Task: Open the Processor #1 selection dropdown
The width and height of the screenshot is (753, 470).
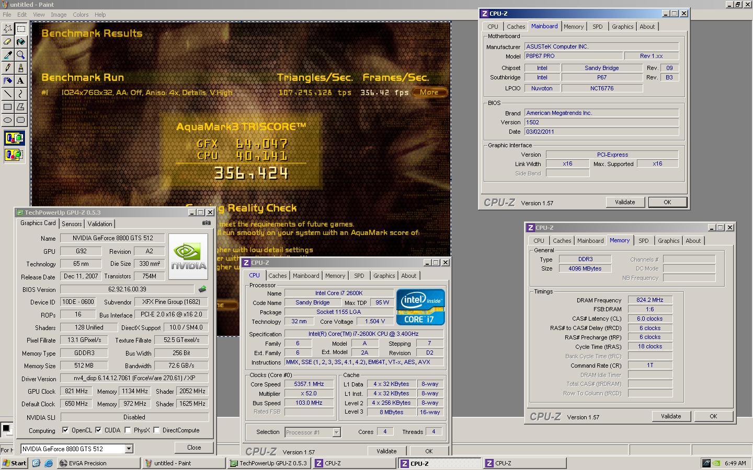Action: 336,432
